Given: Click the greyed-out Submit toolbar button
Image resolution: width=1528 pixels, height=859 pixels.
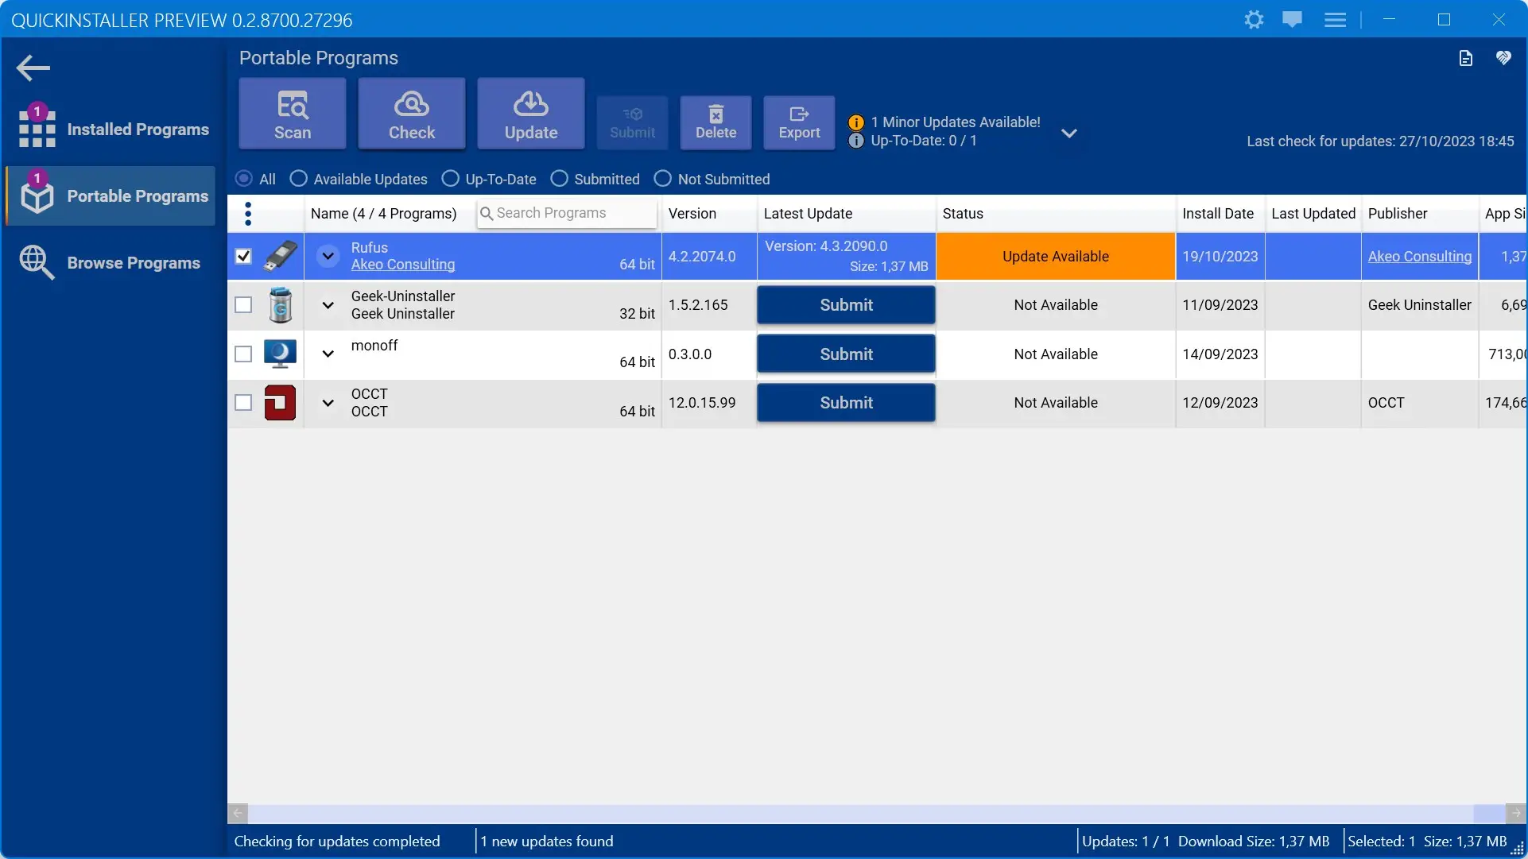Looking at the screenshot, I should click(633, 123).
